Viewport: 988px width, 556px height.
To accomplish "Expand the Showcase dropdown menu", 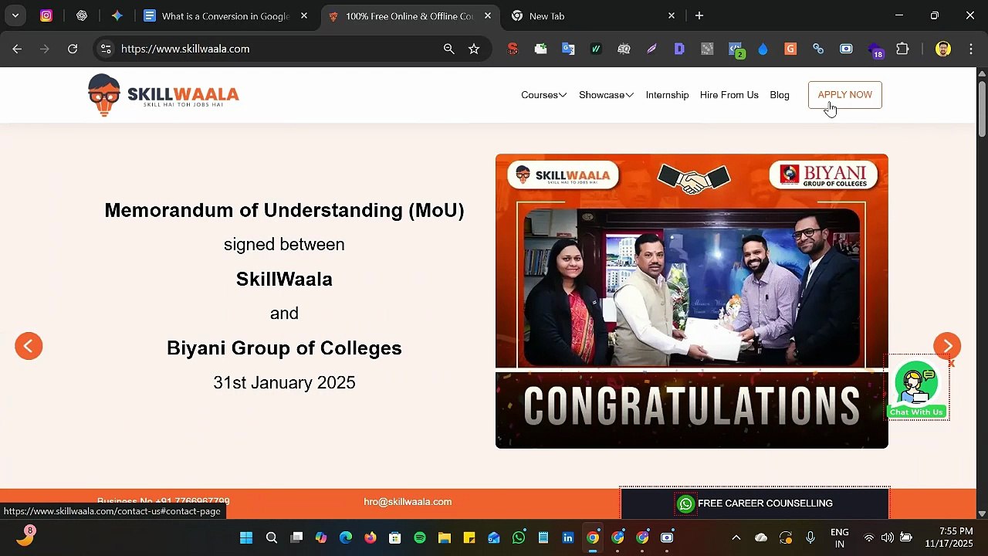I will [606, 95].
